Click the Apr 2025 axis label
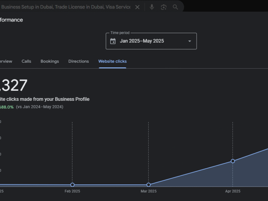 (232, 191)
